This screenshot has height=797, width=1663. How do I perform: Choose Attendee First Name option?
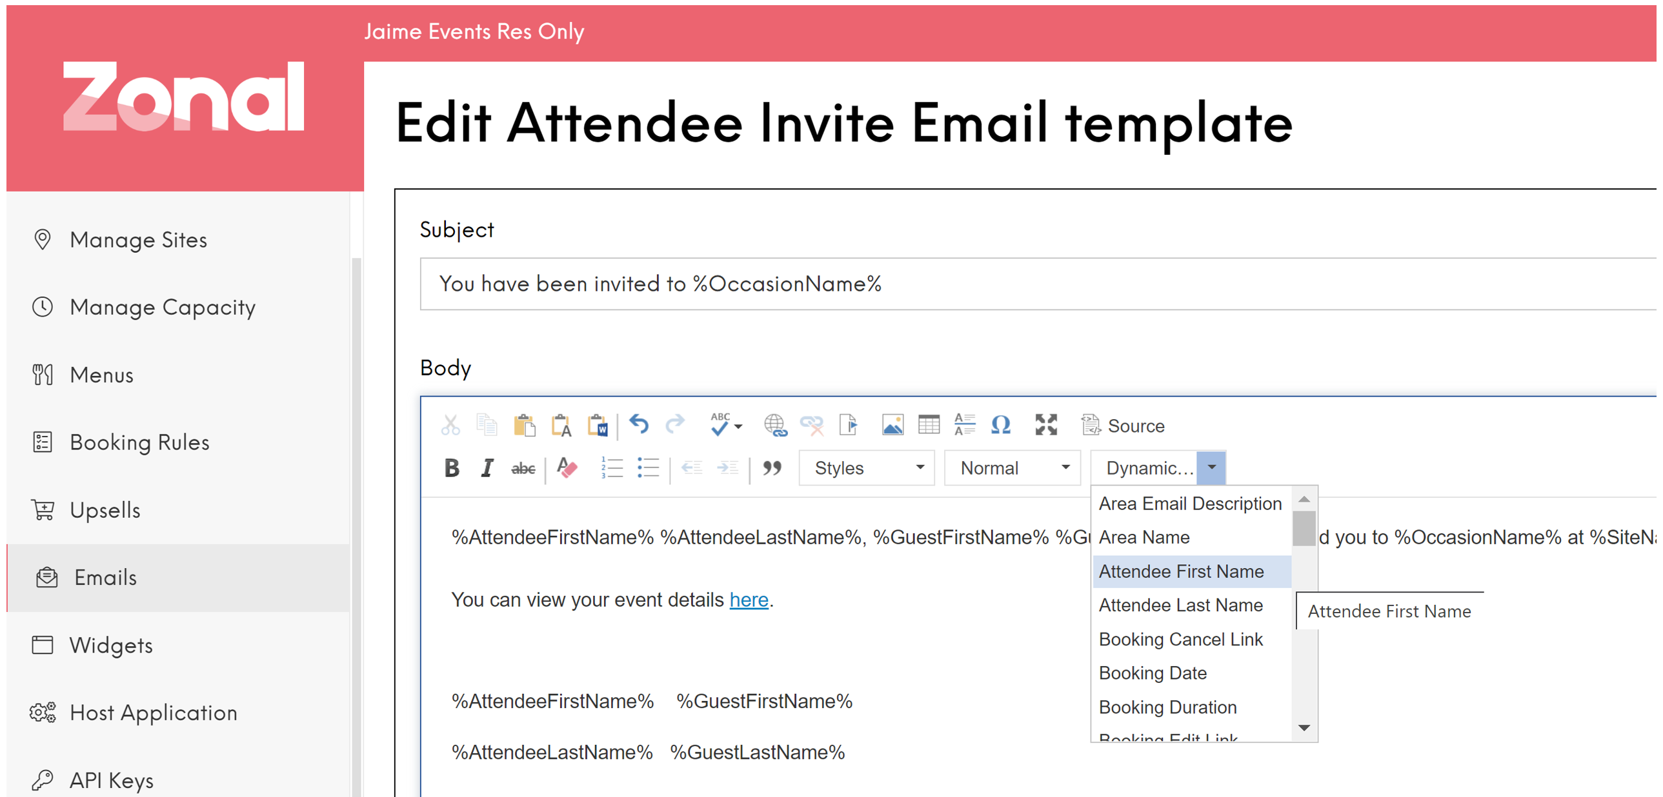[1192, 571]
